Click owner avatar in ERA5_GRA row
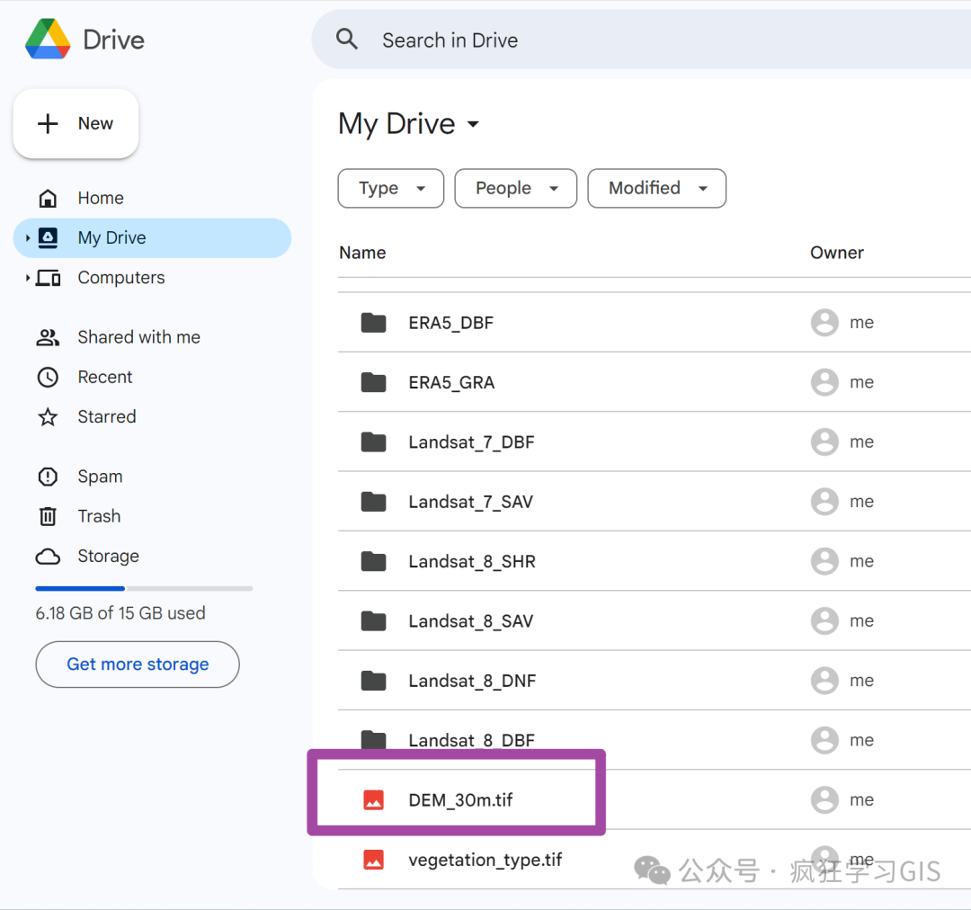Screen dimensions: 971x910 coord(824,382)
